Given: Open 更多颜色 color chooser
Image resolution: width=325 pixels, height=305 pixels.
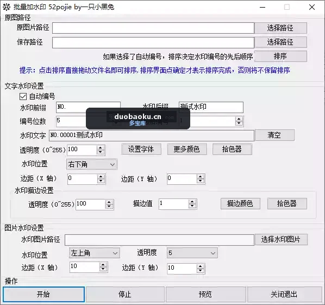Looking at the screenshot, I should (x=187, y=150).
